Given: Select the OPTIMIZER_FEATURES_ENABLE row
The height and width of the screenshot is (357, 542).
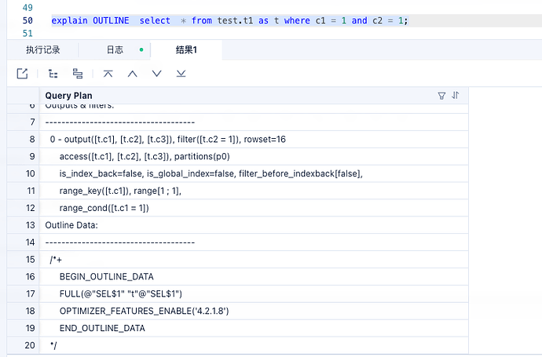Looking at the screenshot, I should tap(144, 311).
